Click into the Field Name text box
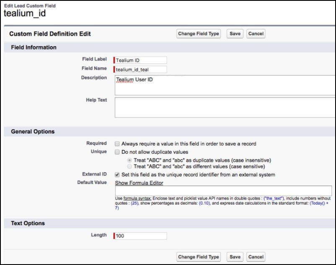This screenshot has width=336, height=265. coord(141,70)
